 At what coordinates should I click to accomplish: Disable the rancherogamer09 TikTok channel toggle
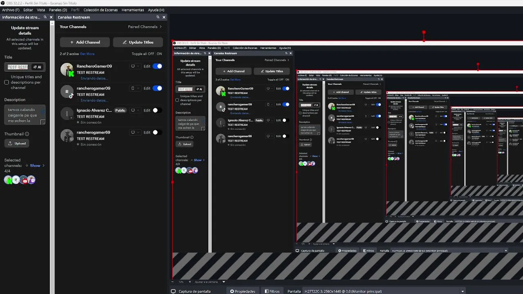[157, 88]
